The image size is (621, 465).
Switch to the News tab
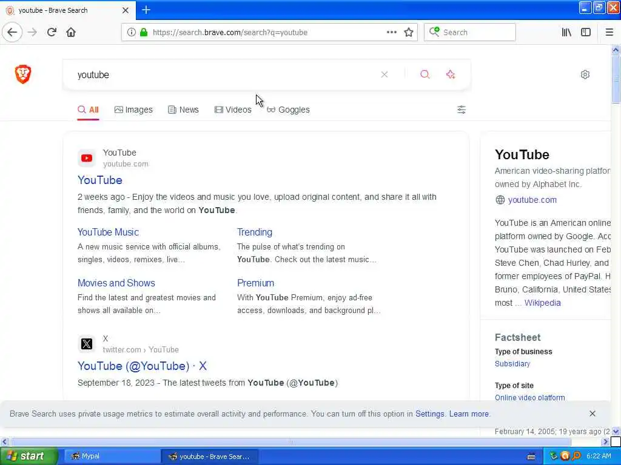tap(183, 110)
